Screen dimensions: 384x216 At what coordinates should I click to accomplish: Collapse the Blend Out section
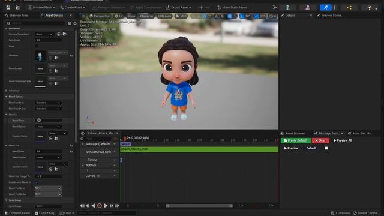7,145
